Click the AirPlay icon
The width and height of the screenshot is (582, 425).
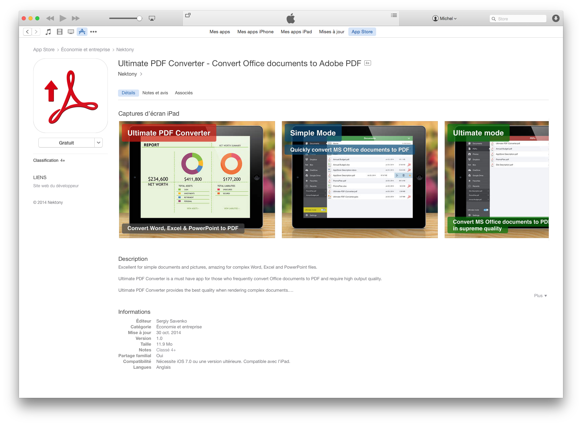pos(152,18)
